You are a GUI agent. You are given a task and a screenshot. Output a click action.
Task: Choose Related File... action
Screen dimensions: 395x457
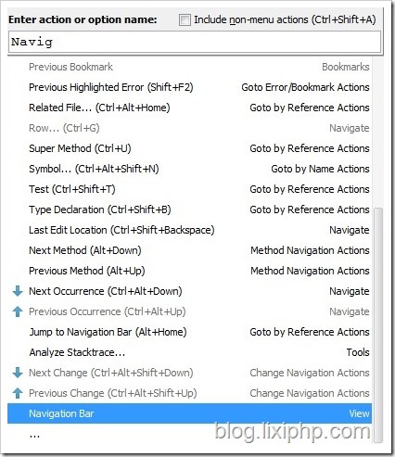tap(190, 108)
